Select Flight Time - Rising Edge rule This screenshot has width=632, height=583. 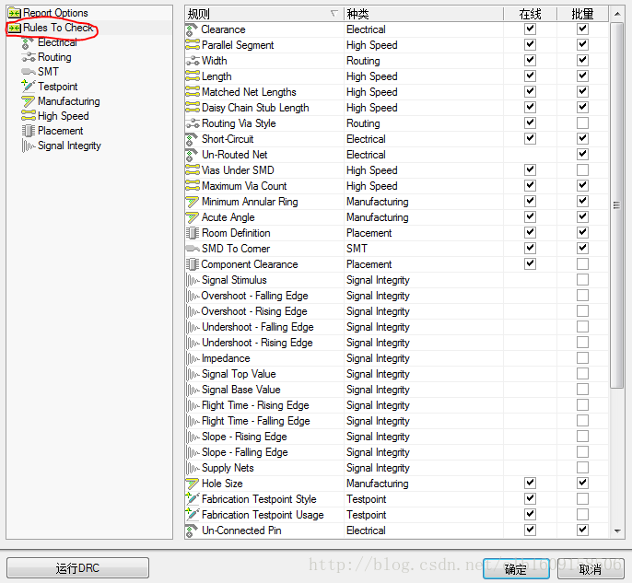point(396,405)
